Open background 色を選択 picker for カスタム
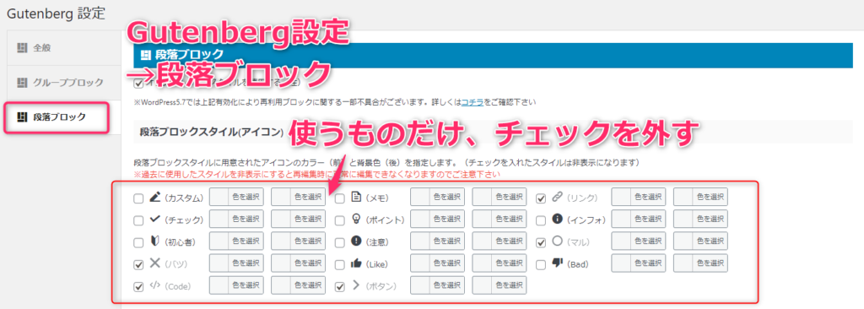The height and width of the screenshot is (309, 864). pyautogui.click(x=298, y=197)
